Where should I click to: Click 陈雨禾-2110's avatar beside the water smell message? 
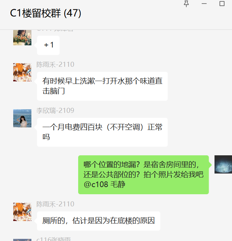(x=22, y=72)
